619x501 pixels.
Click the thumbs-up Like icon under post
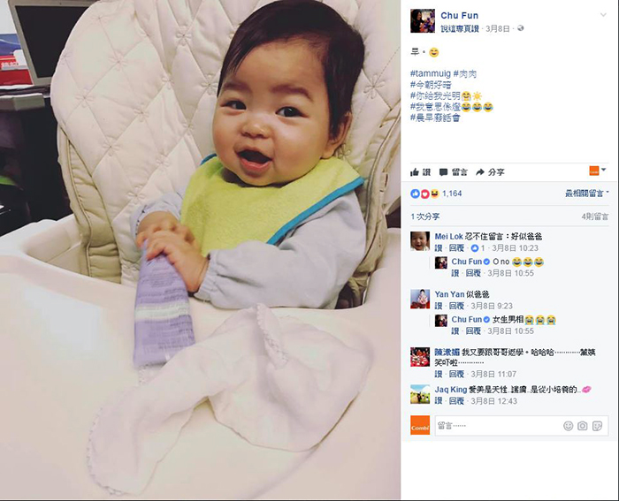coord(415,172)
